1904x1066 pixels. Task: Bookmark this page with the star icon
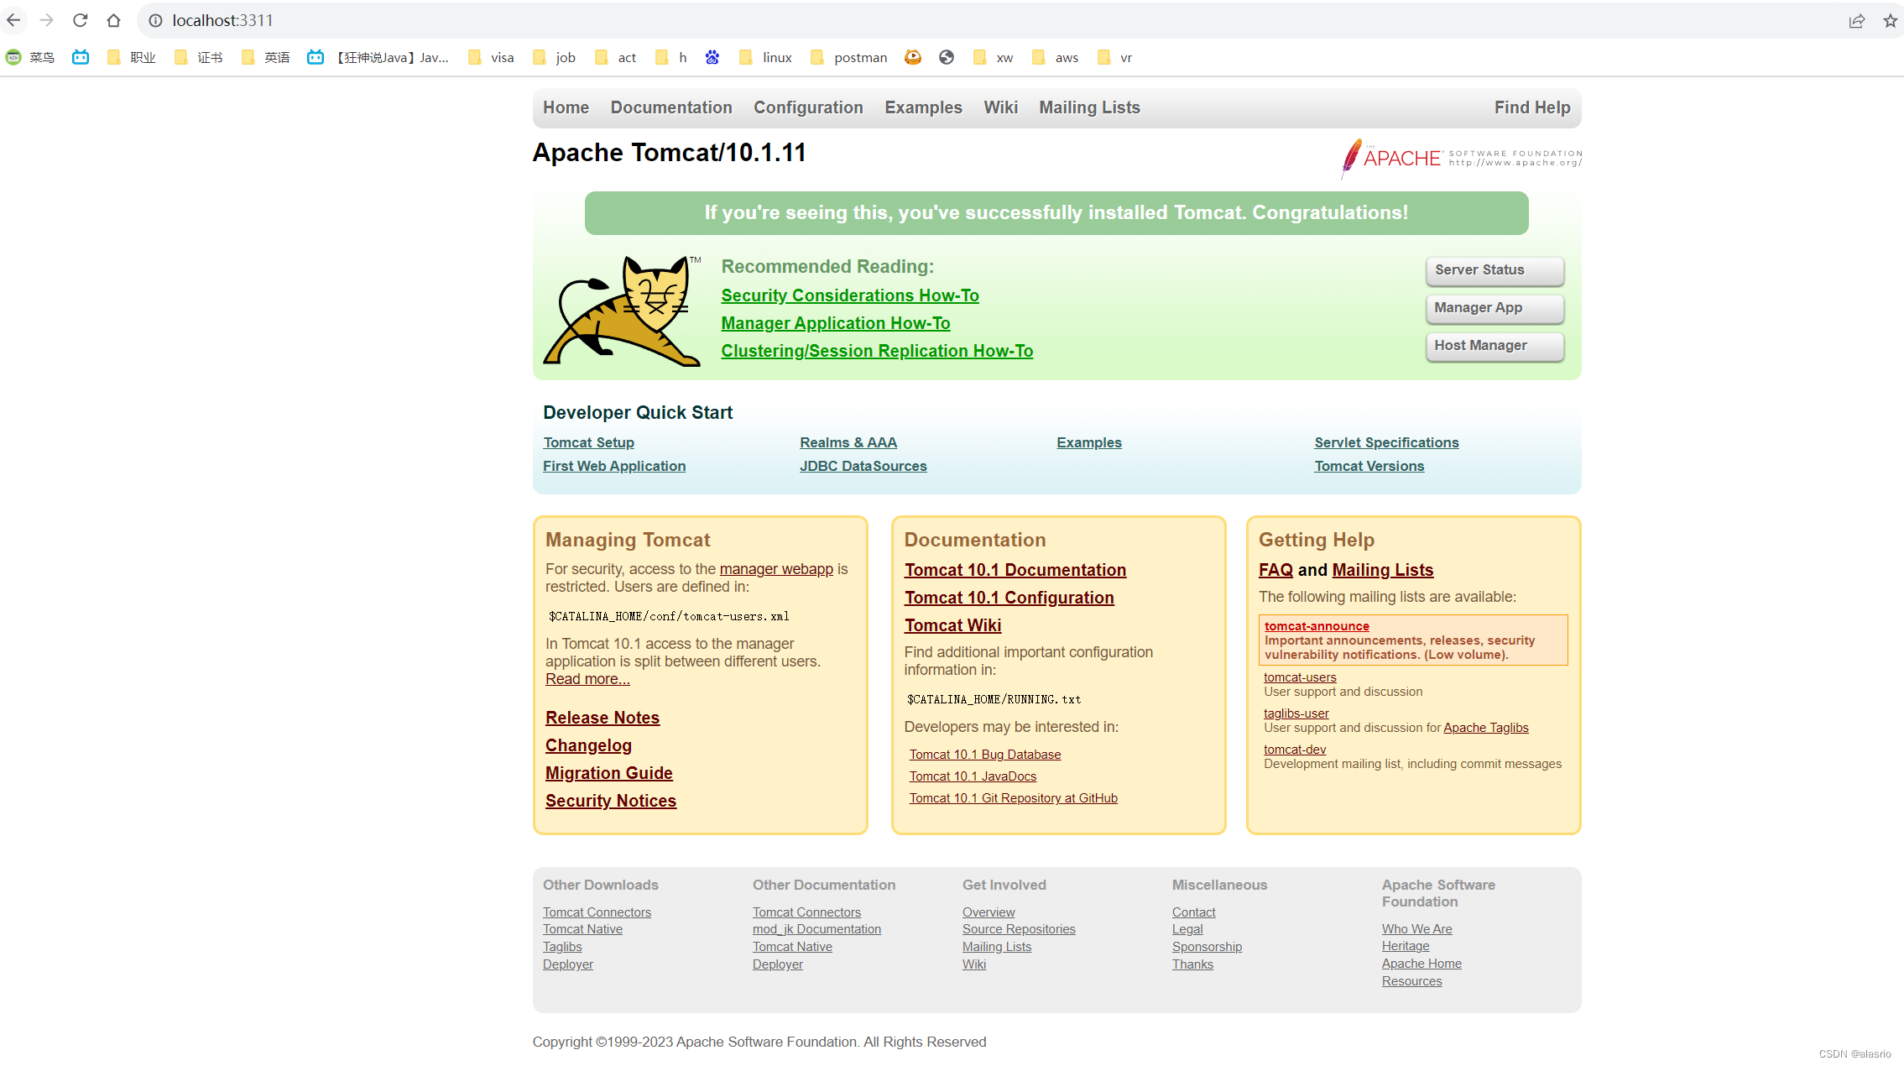[1890, 20]
